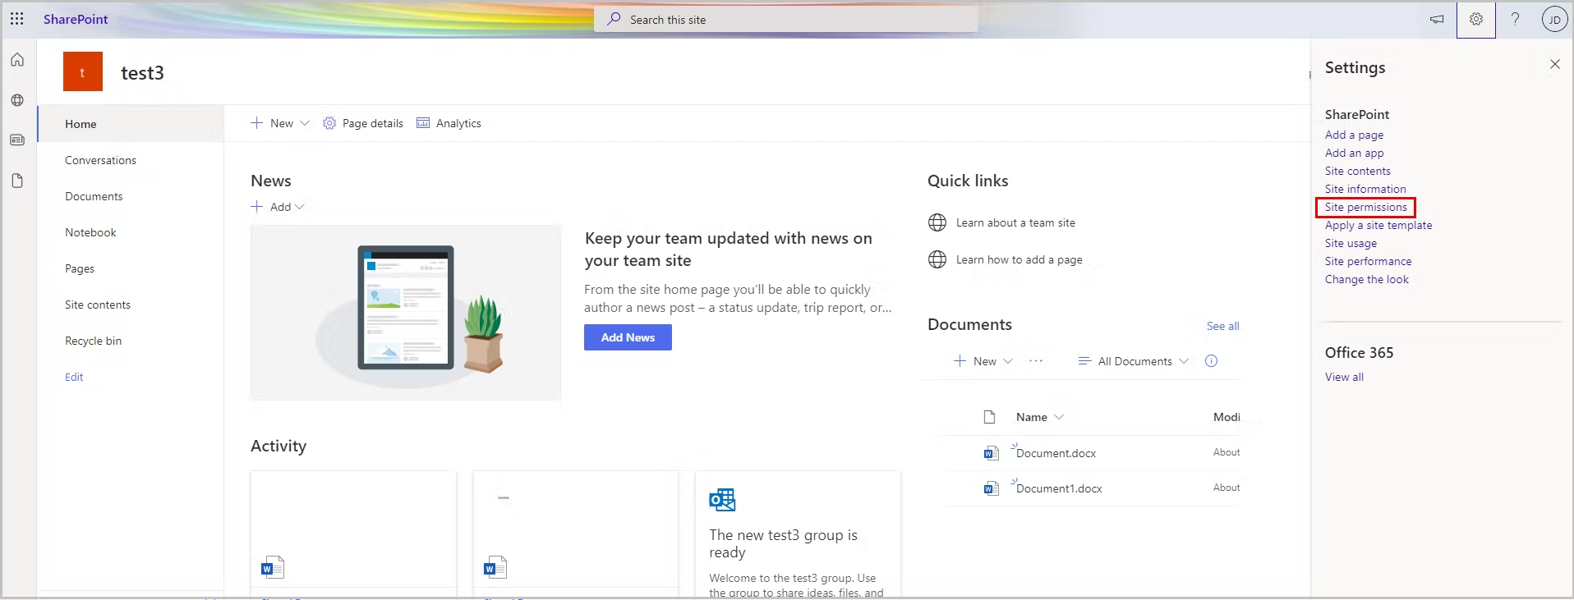Image resolution: width=1574 pixels, height=600 pixels.
Task: Open the documents more options ellipsis
Action: (x=1036, y=361)
